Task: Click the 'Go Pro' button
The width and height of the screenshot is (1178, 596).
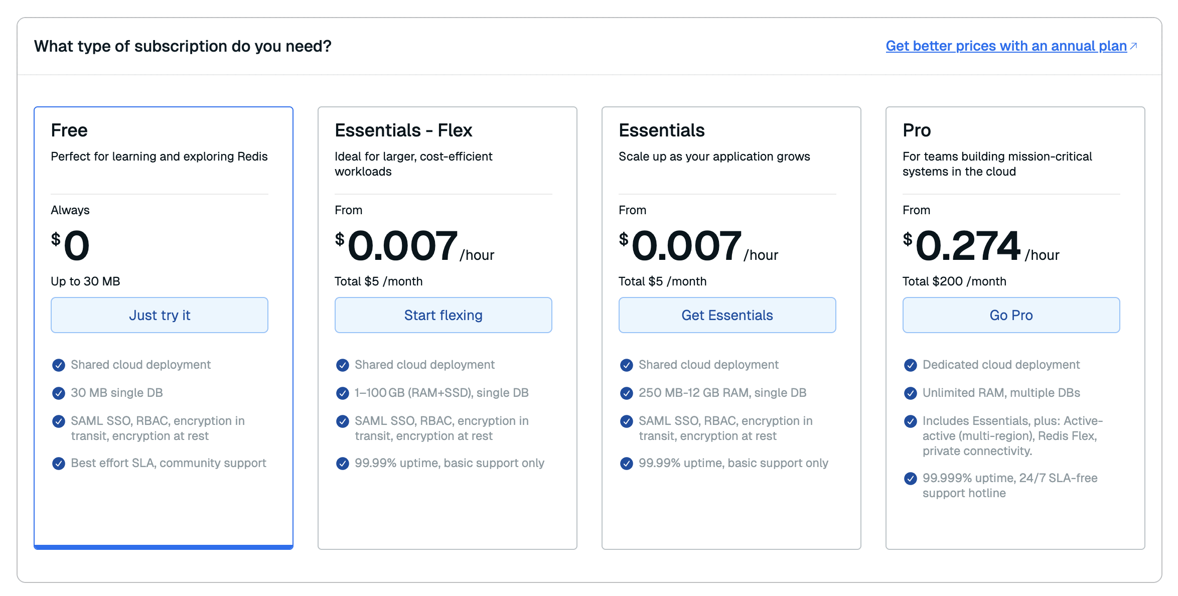Action: click(x=1011, y=315)
